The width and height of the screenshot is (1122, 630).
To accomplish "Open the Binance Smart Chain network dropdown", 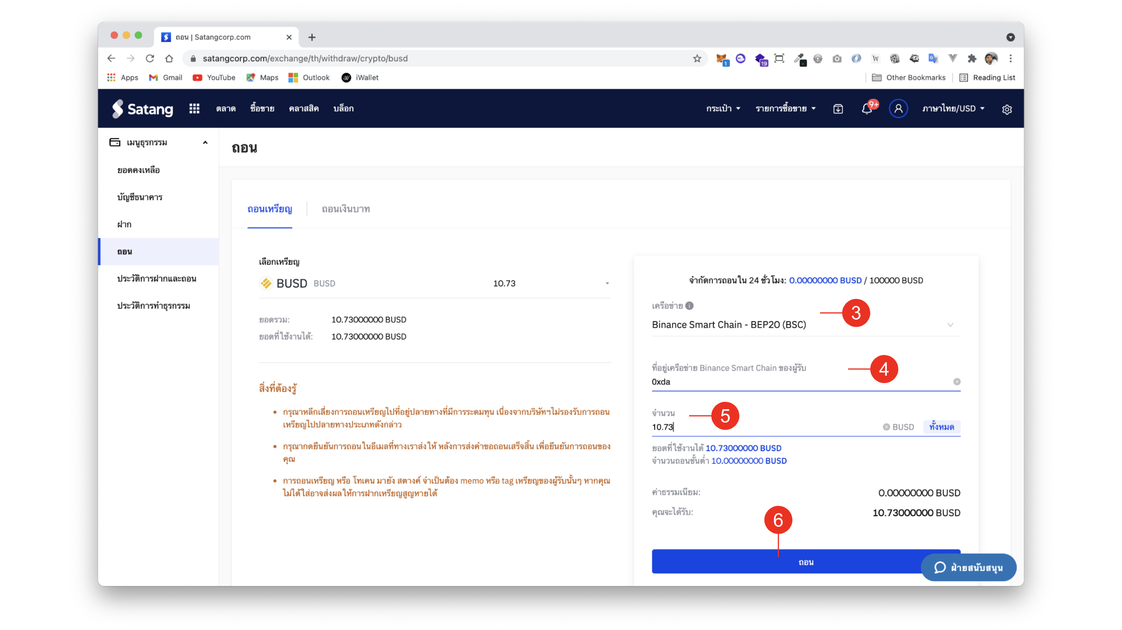I will point(806,325).
